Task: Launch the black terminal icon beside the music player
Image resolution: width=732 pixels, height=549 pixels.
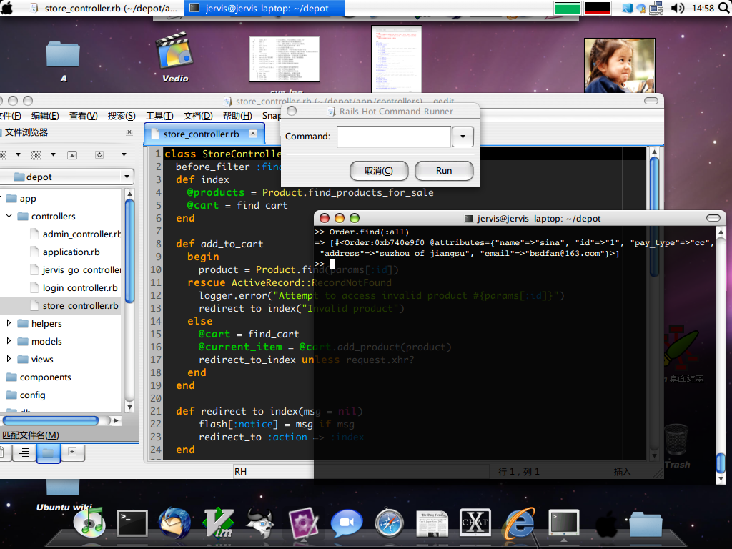Action: [132, 523]
